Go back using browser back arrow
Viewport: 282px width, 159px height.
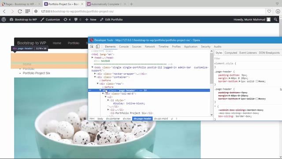(4, 11)
